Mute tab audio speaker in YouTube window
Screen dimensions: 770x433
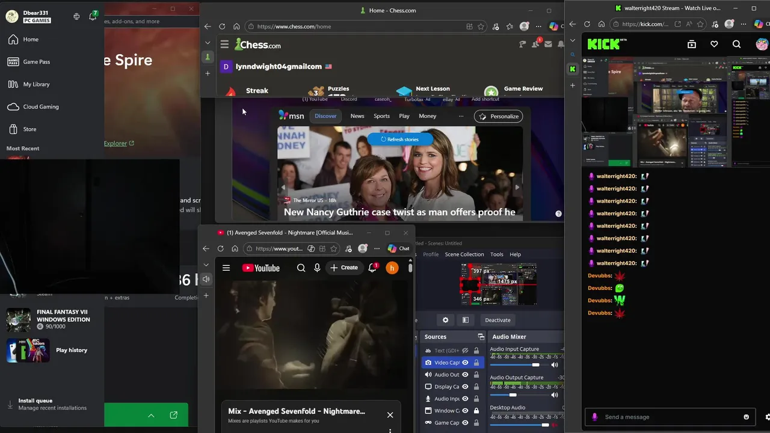[x=206, y=279]
